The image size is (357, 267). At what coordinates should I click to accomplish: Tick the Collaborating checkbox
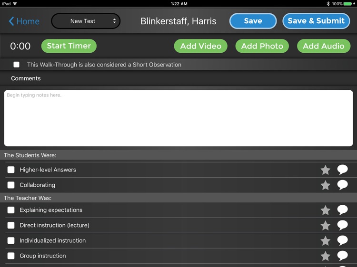[11, 185]
